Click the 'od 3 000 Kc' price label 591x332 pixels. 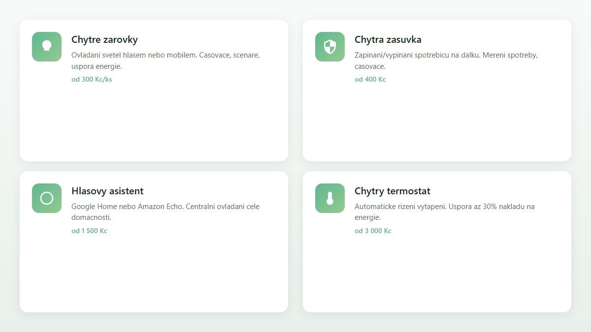click(373, 231)
